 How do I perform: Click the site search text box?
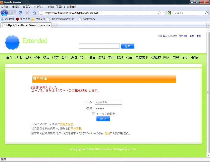99,46
